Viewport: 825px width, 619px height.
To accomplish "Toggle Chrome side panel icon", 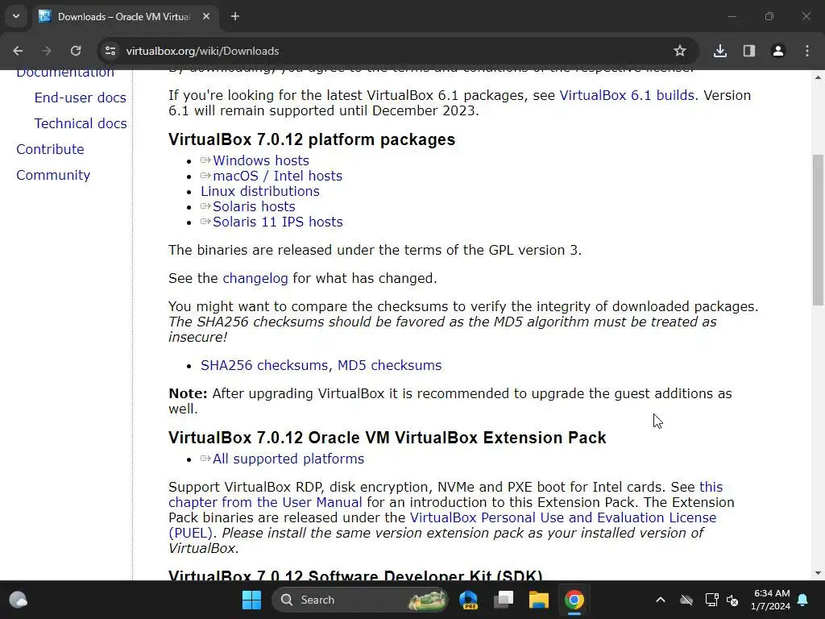I will [x=749, y=51].
